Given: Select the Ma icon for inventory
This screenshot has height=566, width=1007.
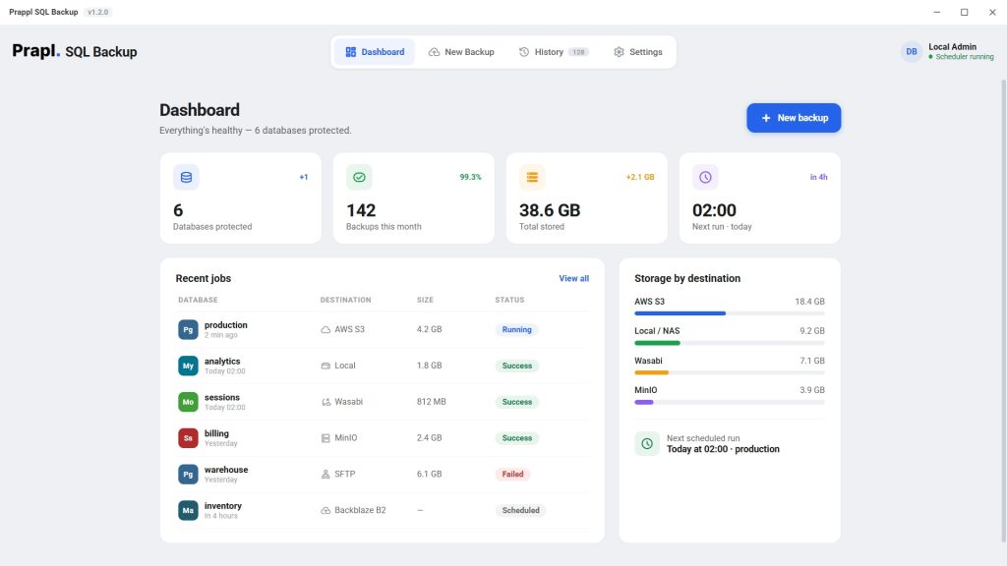Looking at the screenshot, I should (188, 511).
